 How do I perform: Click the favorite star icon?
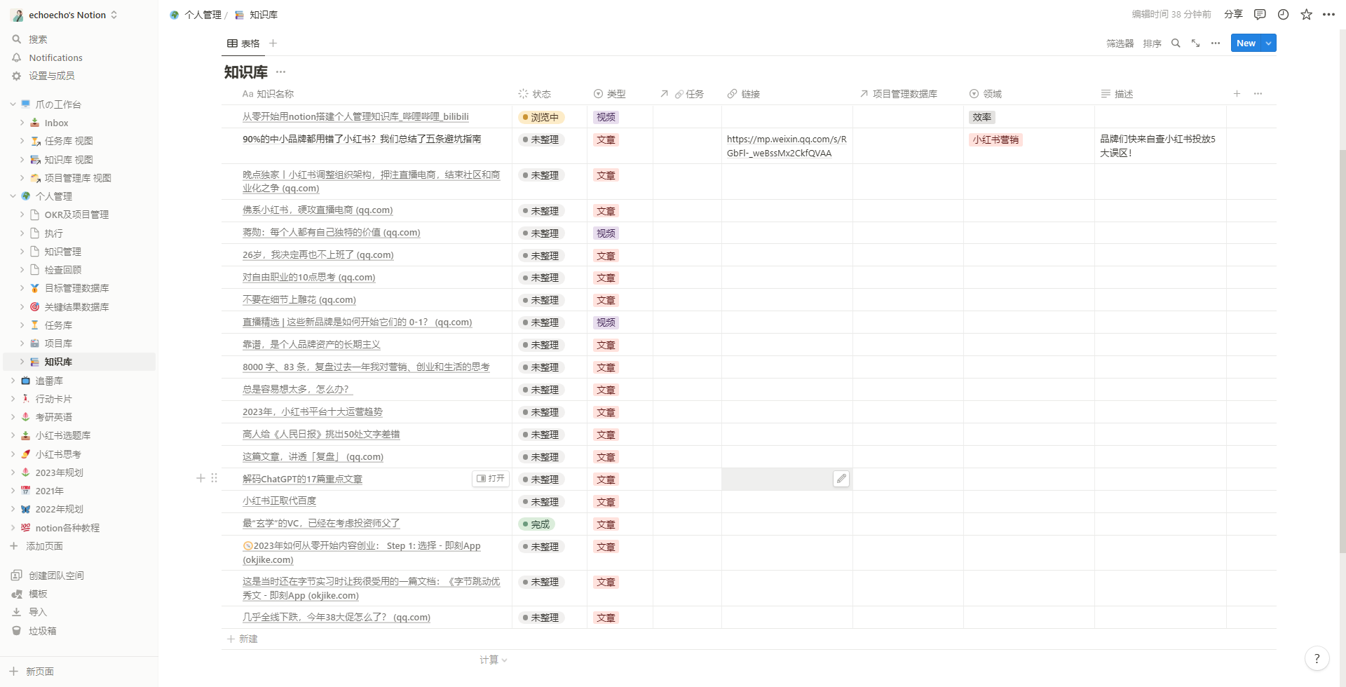click(1306, 15)
